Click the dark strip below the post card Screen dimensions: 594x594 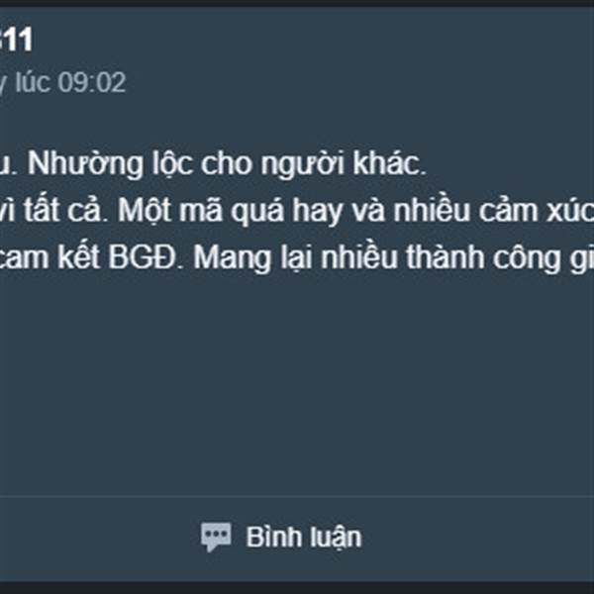click(297, 588)
